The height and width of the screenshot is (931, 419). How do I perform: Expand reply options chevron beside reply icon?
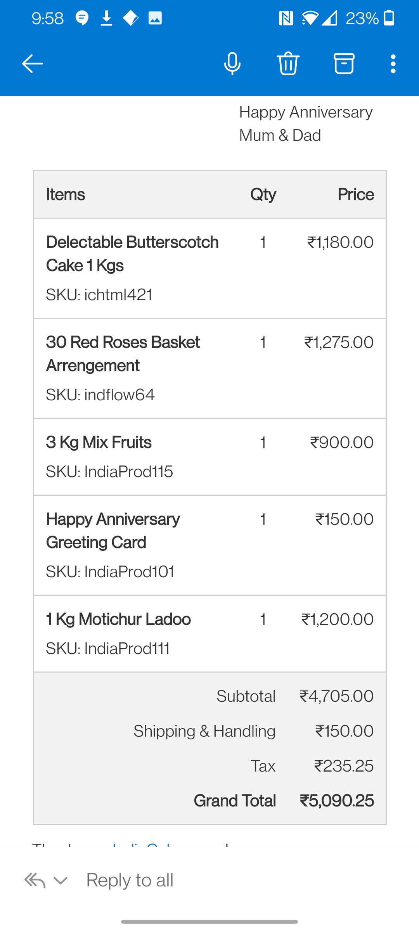61,881
